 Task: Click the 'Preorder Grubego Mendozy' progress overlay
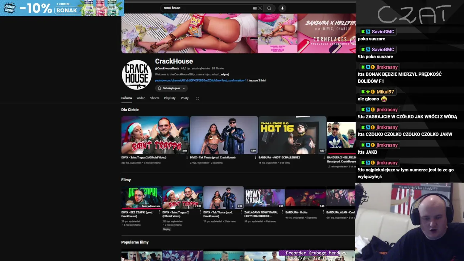[316, 256]
